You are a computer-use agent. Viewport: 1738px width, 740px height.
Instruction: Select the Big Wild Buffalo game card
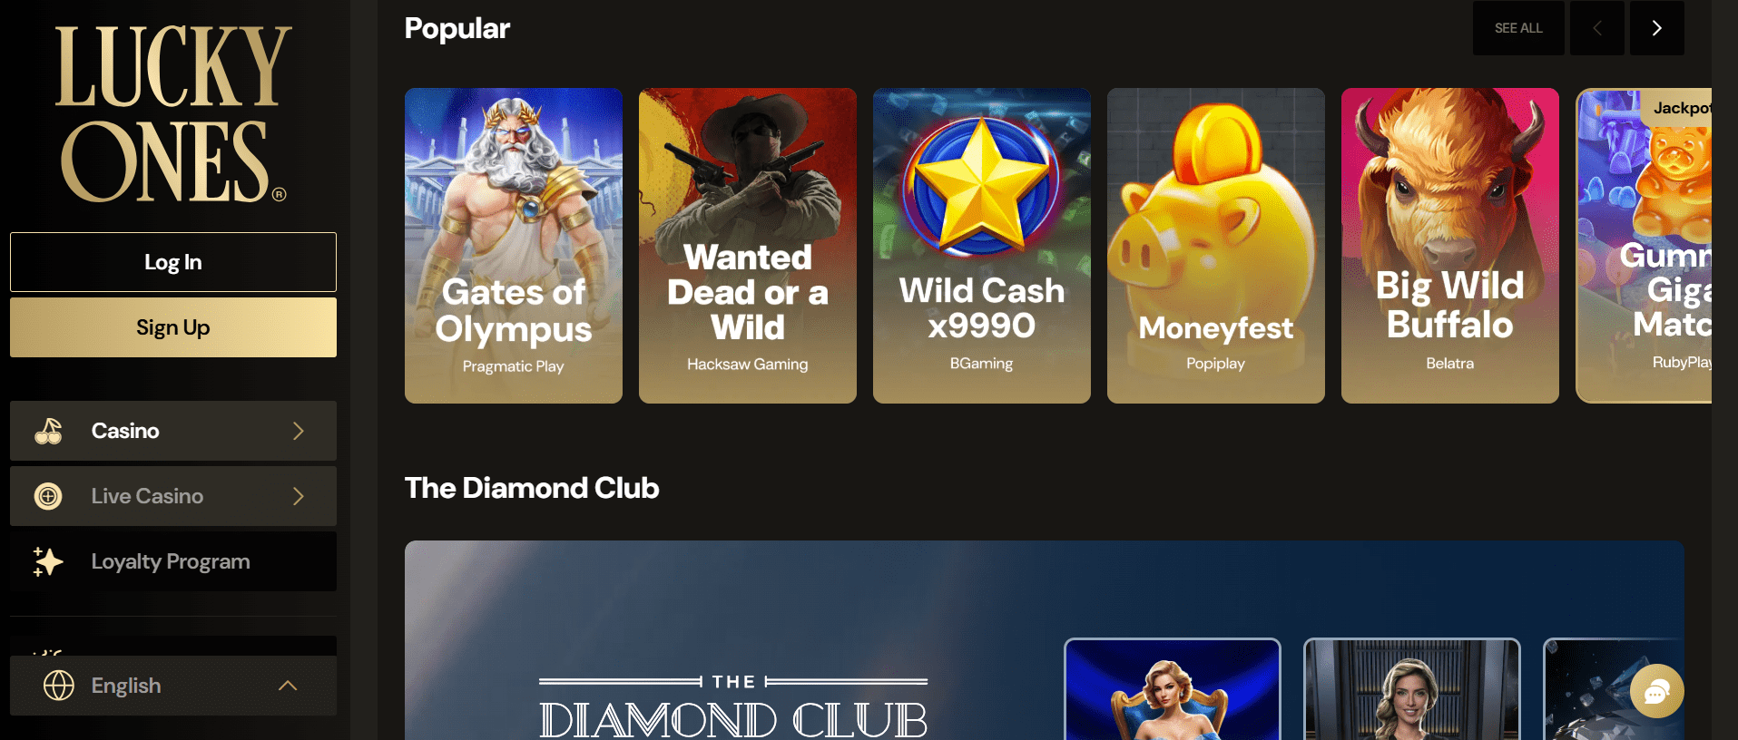[x=1450, y=246]
